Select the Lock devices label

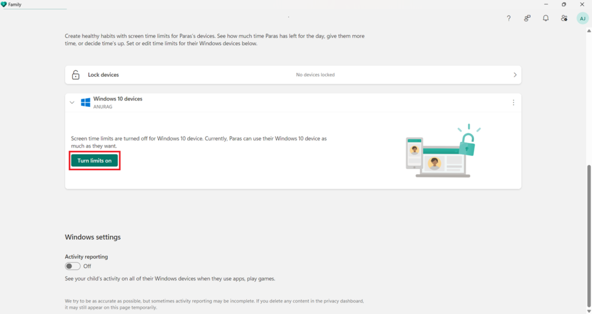pos(103,74)
